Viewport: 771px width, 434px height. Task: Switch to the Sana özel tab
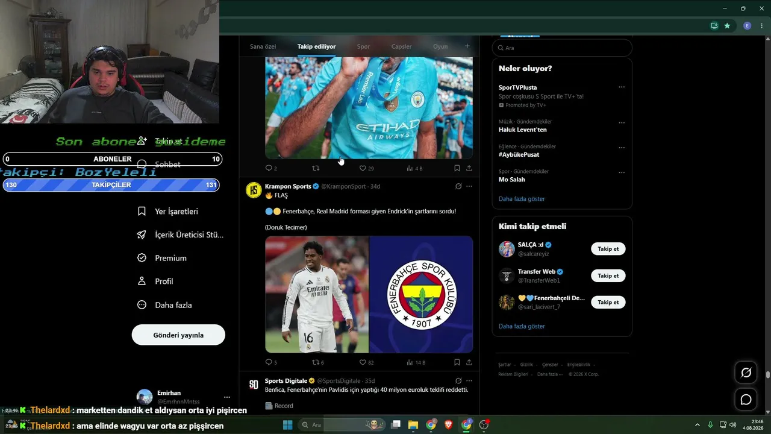click(263, 46)
